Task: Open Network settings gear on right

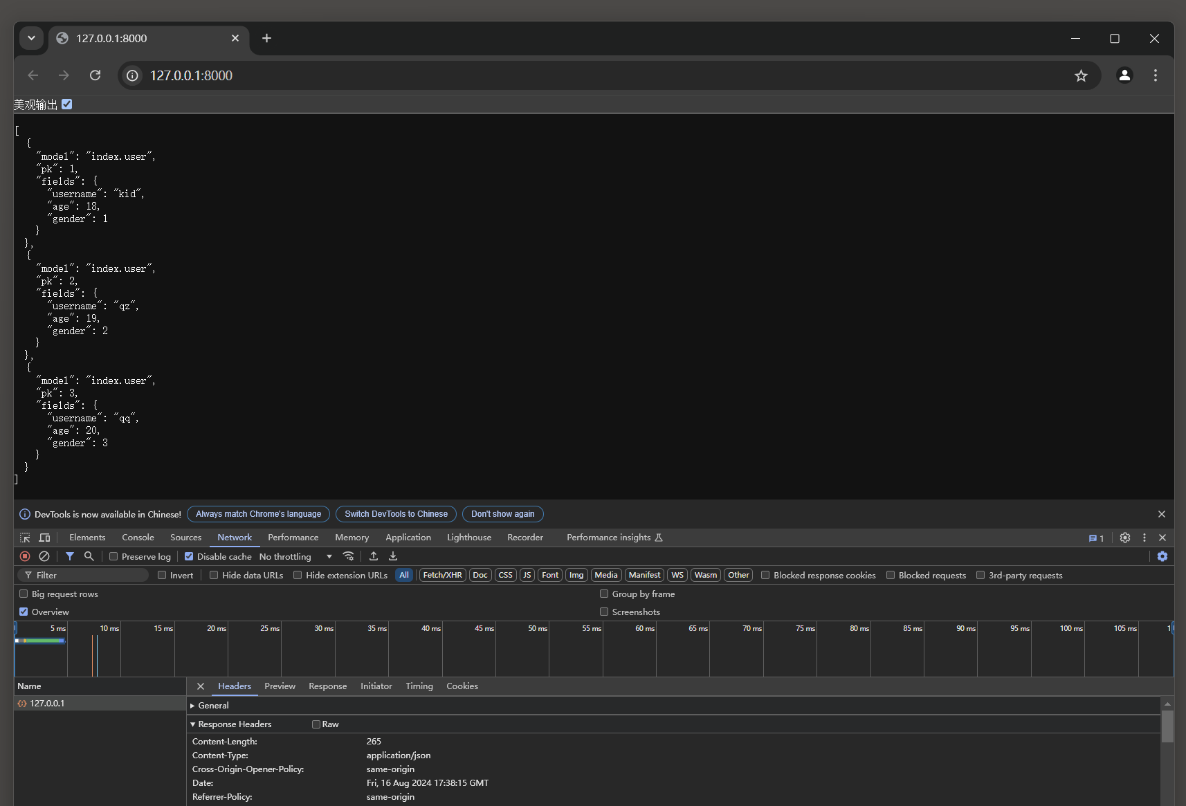Action: tap(1162, 556)
